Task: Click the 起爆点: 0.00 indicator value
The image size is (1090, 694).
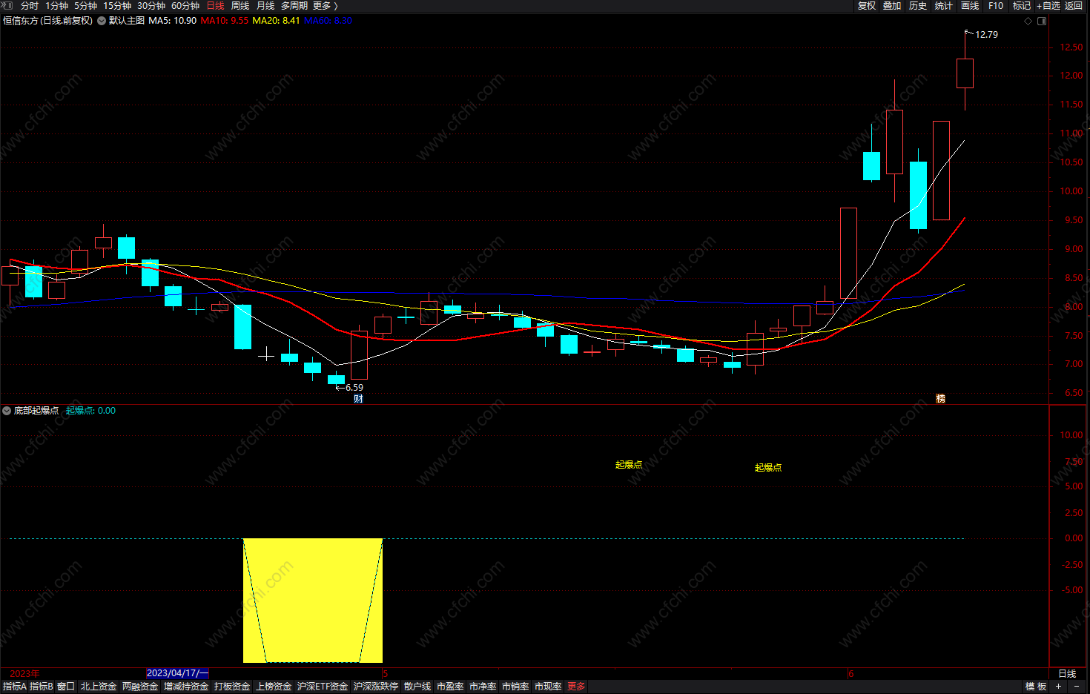Action: [x=90, y=411]
